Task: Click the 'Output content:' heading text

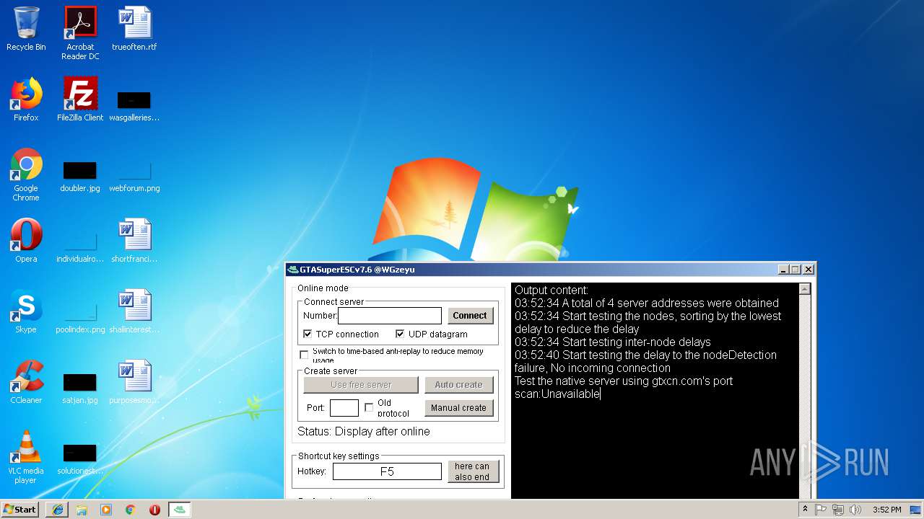Action: (552, 290)
